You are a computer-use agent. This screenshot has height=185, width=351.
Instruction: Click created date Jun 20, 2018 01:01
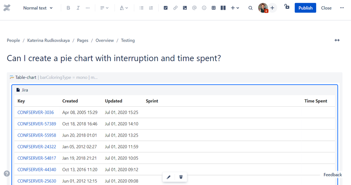click(79, 135)
